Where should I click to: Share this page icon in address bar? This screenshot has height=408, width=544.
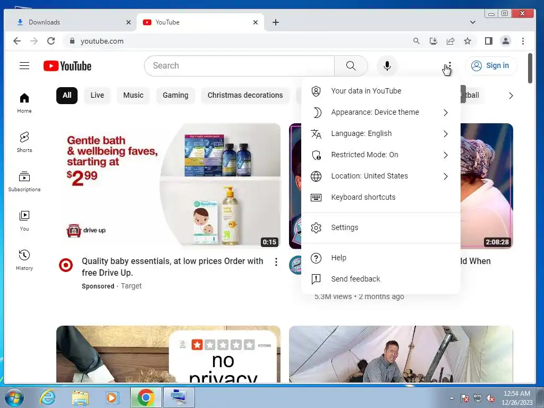point(450,41)
